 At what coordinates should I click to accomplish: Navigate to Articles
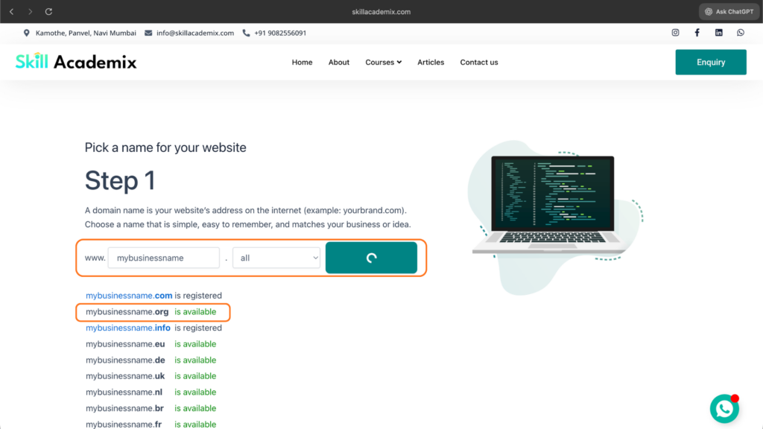coord(431,63)
